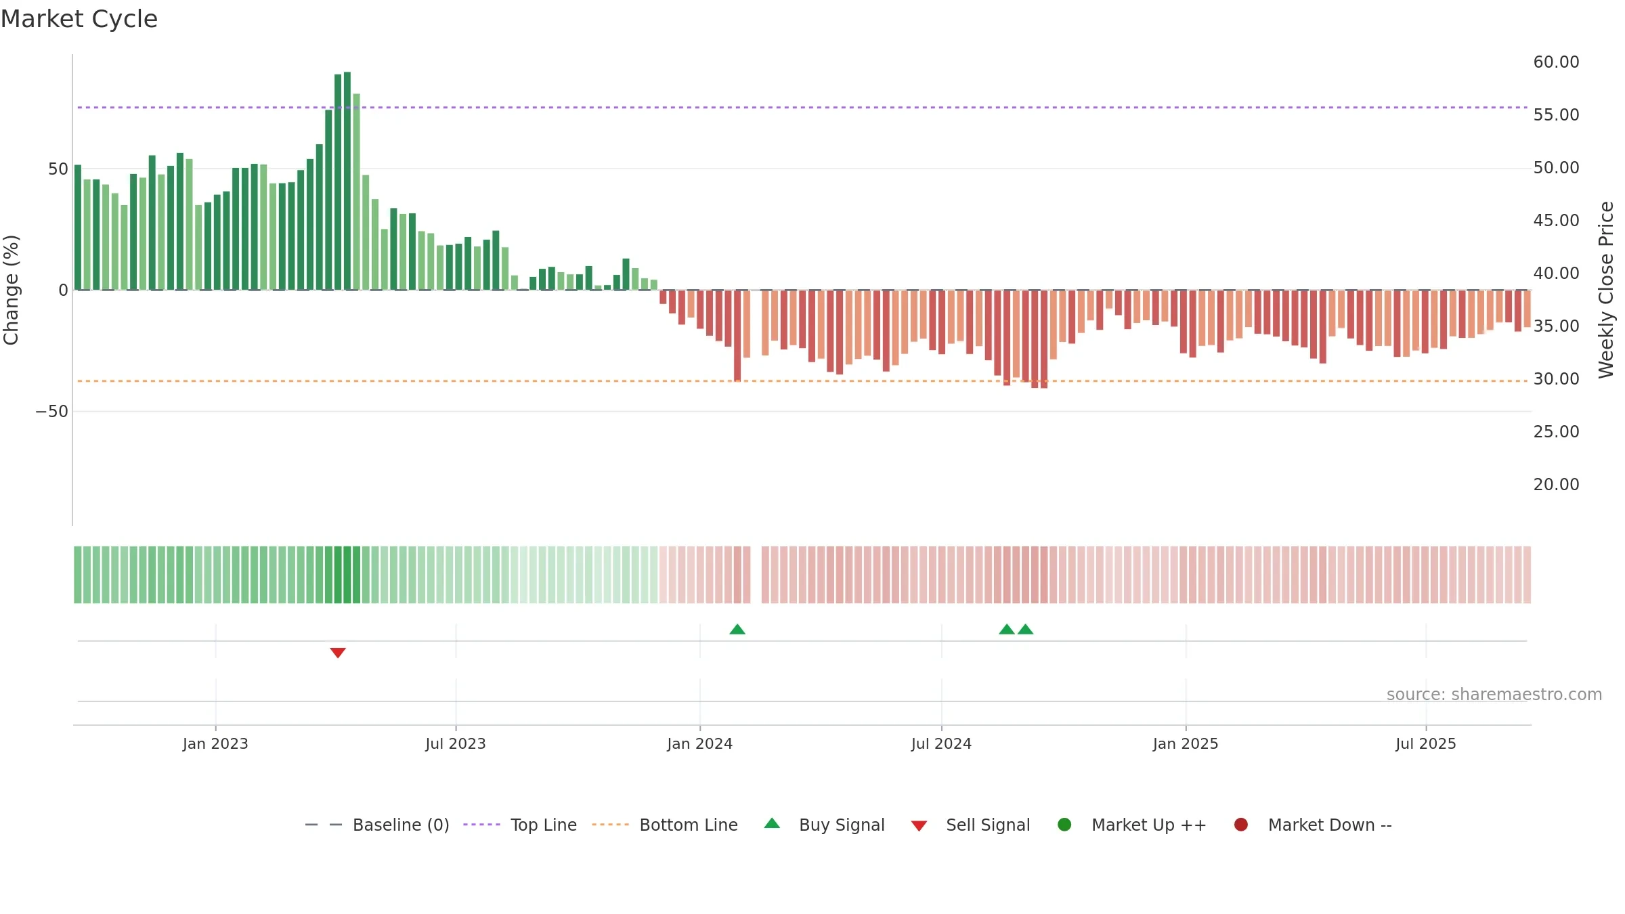Click the 25.00 price axis value
Image resolution: width=1625 pixels, height=914 pixels.
[1556, 432]
